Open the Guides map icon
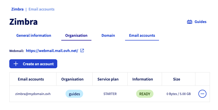This screenshot has height=110, width=218. (x=190, y=22)
